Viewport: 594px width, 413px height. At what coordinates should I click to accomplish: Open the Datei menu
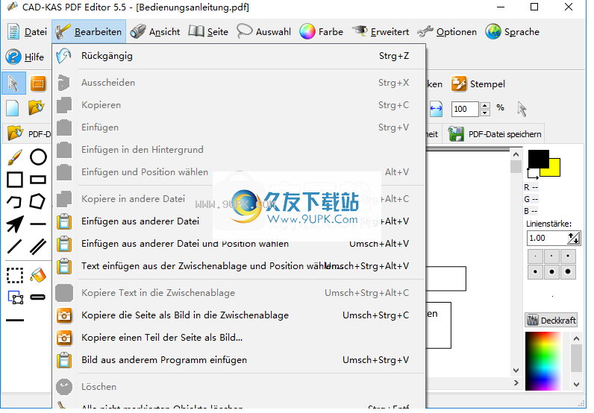pyautogui.click(x=27, y=32)
